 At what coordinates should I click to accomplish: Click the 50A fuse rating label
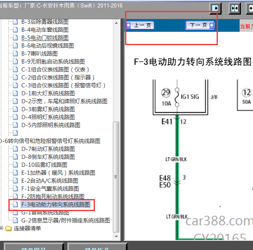tap(247, 102)
